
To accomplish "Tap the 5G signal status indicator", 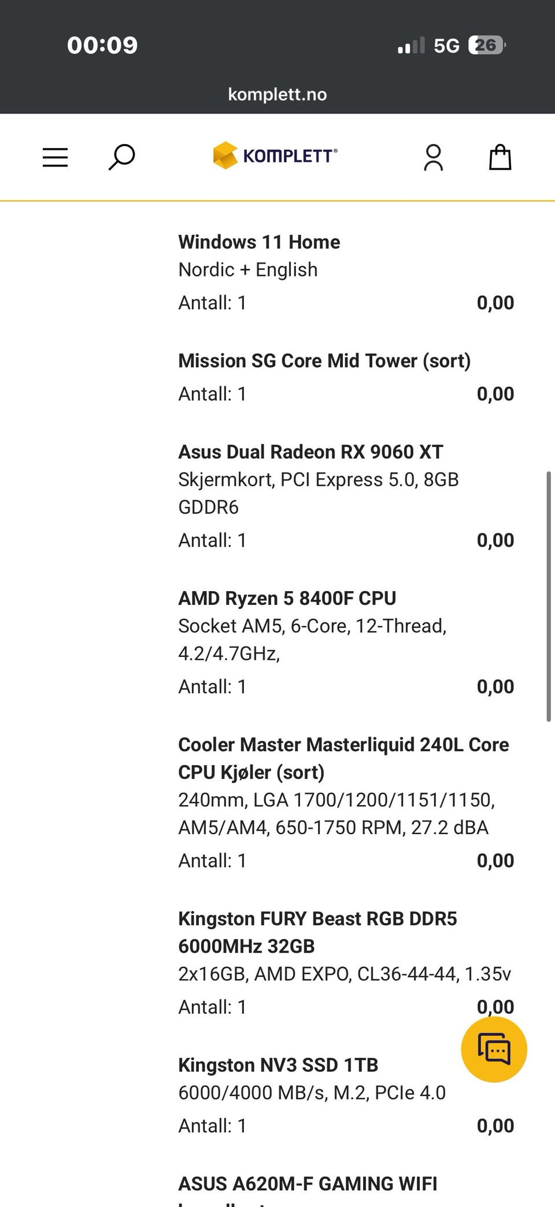I will 446,46.
